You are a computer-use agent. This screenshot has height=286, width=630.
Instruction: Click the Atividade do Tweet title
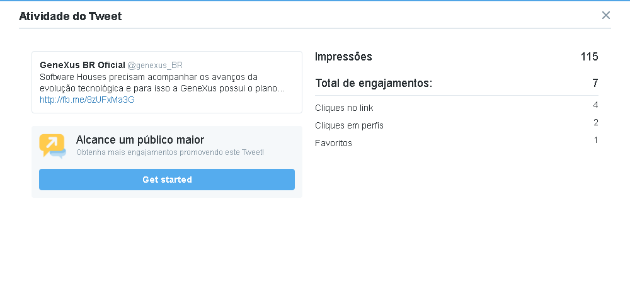click(x=71, y=16)
